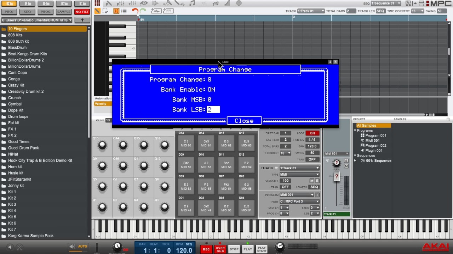The height and width of the screenshot is (254, 453).
Task: Click the Q13 knob
Action: point(102,145)
